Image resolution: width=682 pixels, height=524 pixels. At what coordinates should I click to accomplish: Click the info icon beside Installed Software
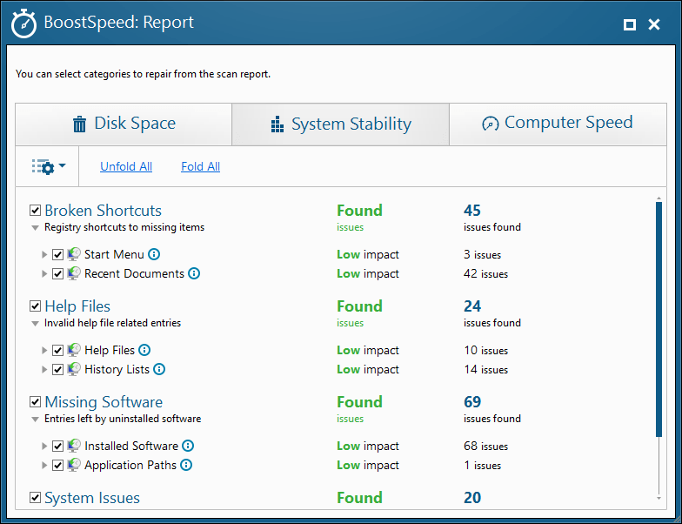tap(188, 446)
